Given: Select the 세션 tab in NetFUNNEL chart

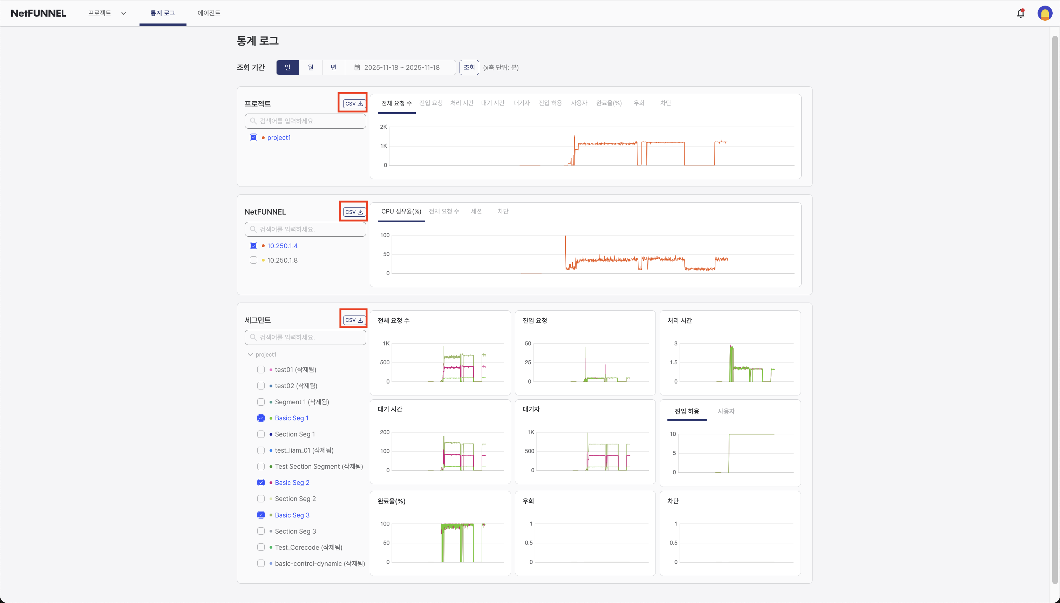Looking at the screenshot, I should pyautogui.click(x=476, y=211).
